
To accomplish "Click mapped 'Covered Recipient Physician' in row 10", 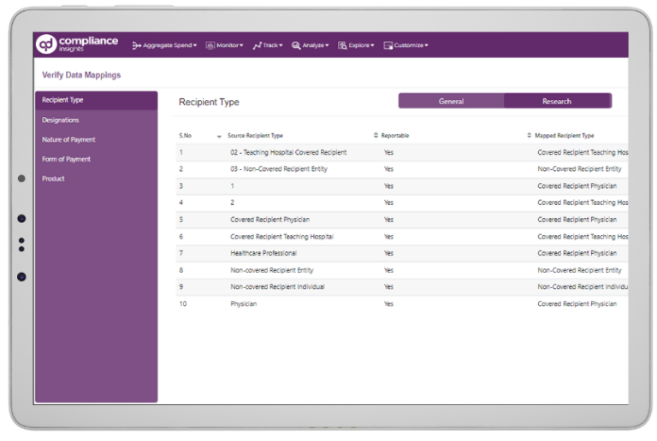I will pyautogui.click(x=577, y=303).
